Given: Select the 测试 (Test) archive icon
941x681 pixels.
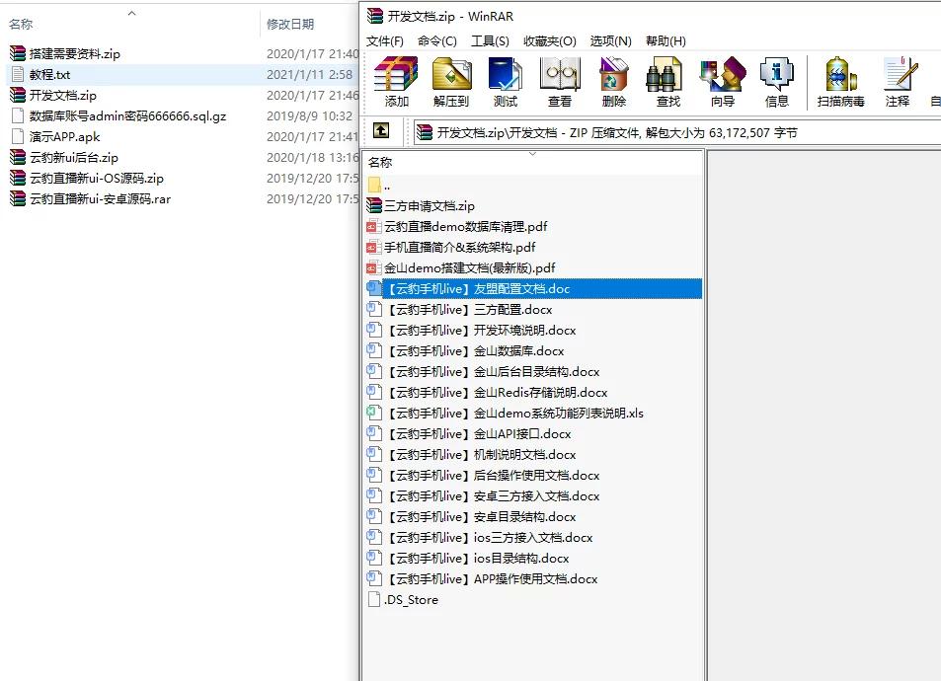Looking at the screenshot, I should (505, 81).
